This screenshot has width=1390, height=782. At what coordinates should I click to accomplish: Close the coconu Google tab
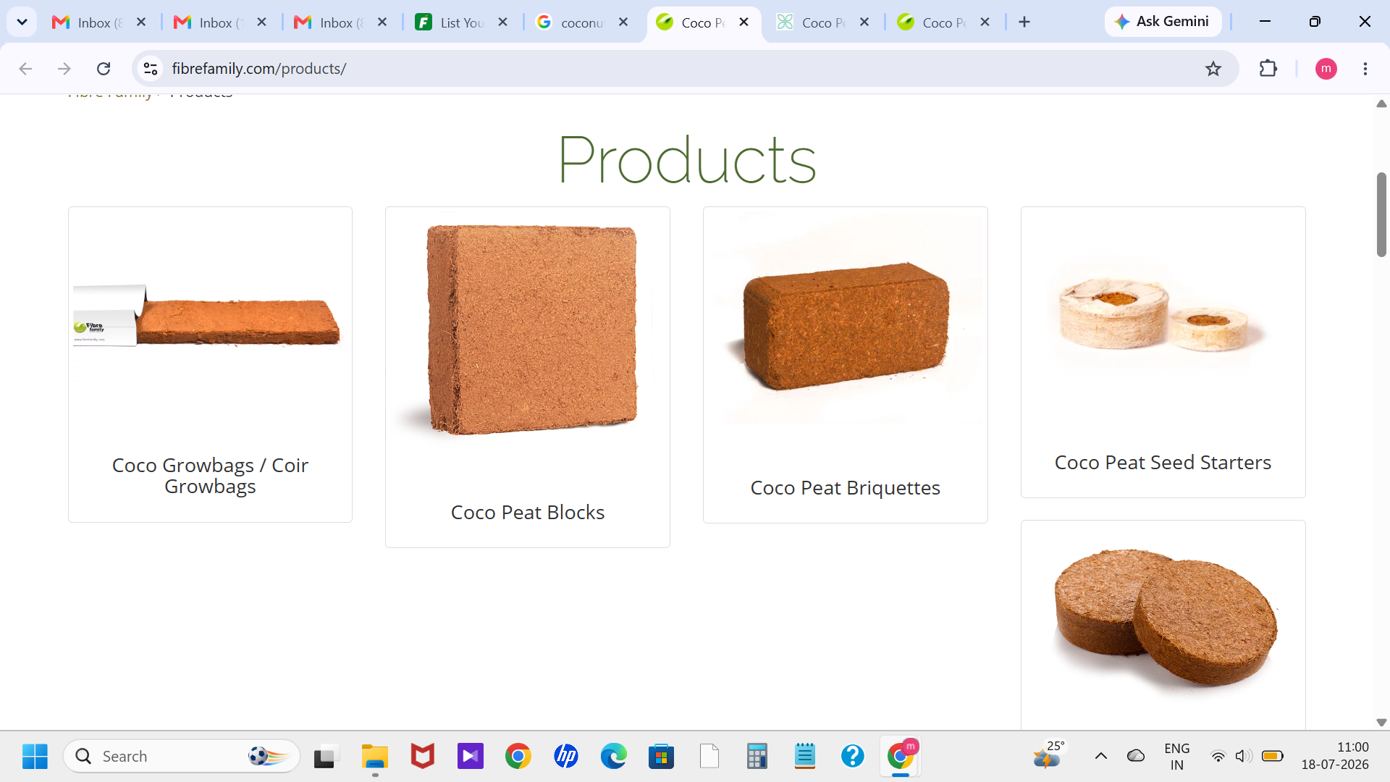623,22
